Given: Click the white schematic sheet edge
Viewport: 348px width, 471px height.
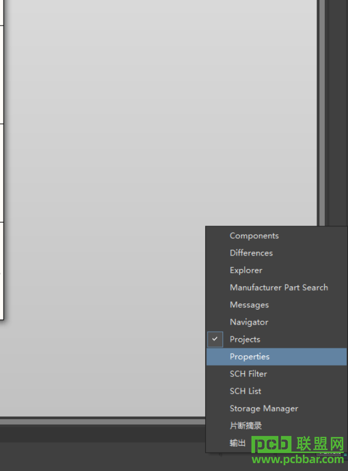Looking at the screenshot, I should click(2, 159).
